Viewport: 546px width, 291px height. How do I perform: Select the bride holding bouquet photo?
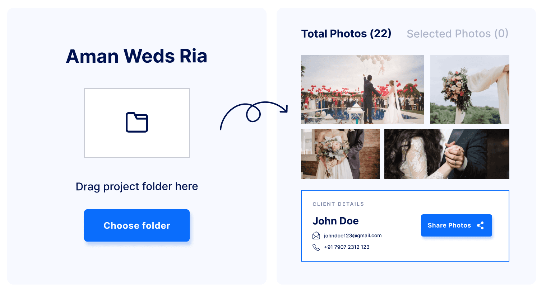click(341, 154)
